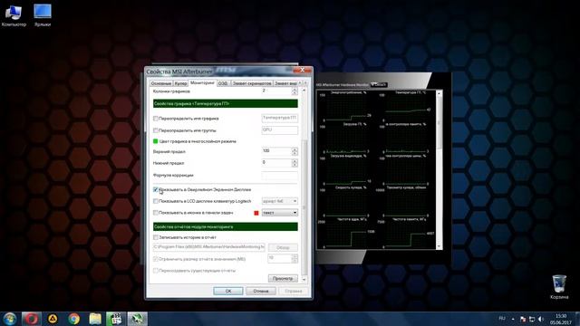
Task: Click the Верхний предел input field
Action: [x=276, y=151]
